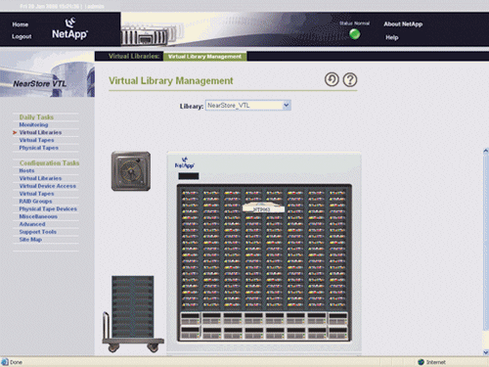Click the NetApp logo in header

click(x=69, y=29)
